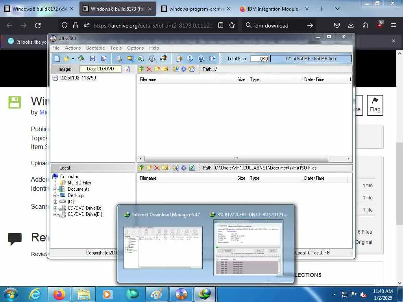Open the Firefox downloads arrow icon
The width and height of the screenshot is (403, 302).
pyautogui.click(x=351, y=25)
